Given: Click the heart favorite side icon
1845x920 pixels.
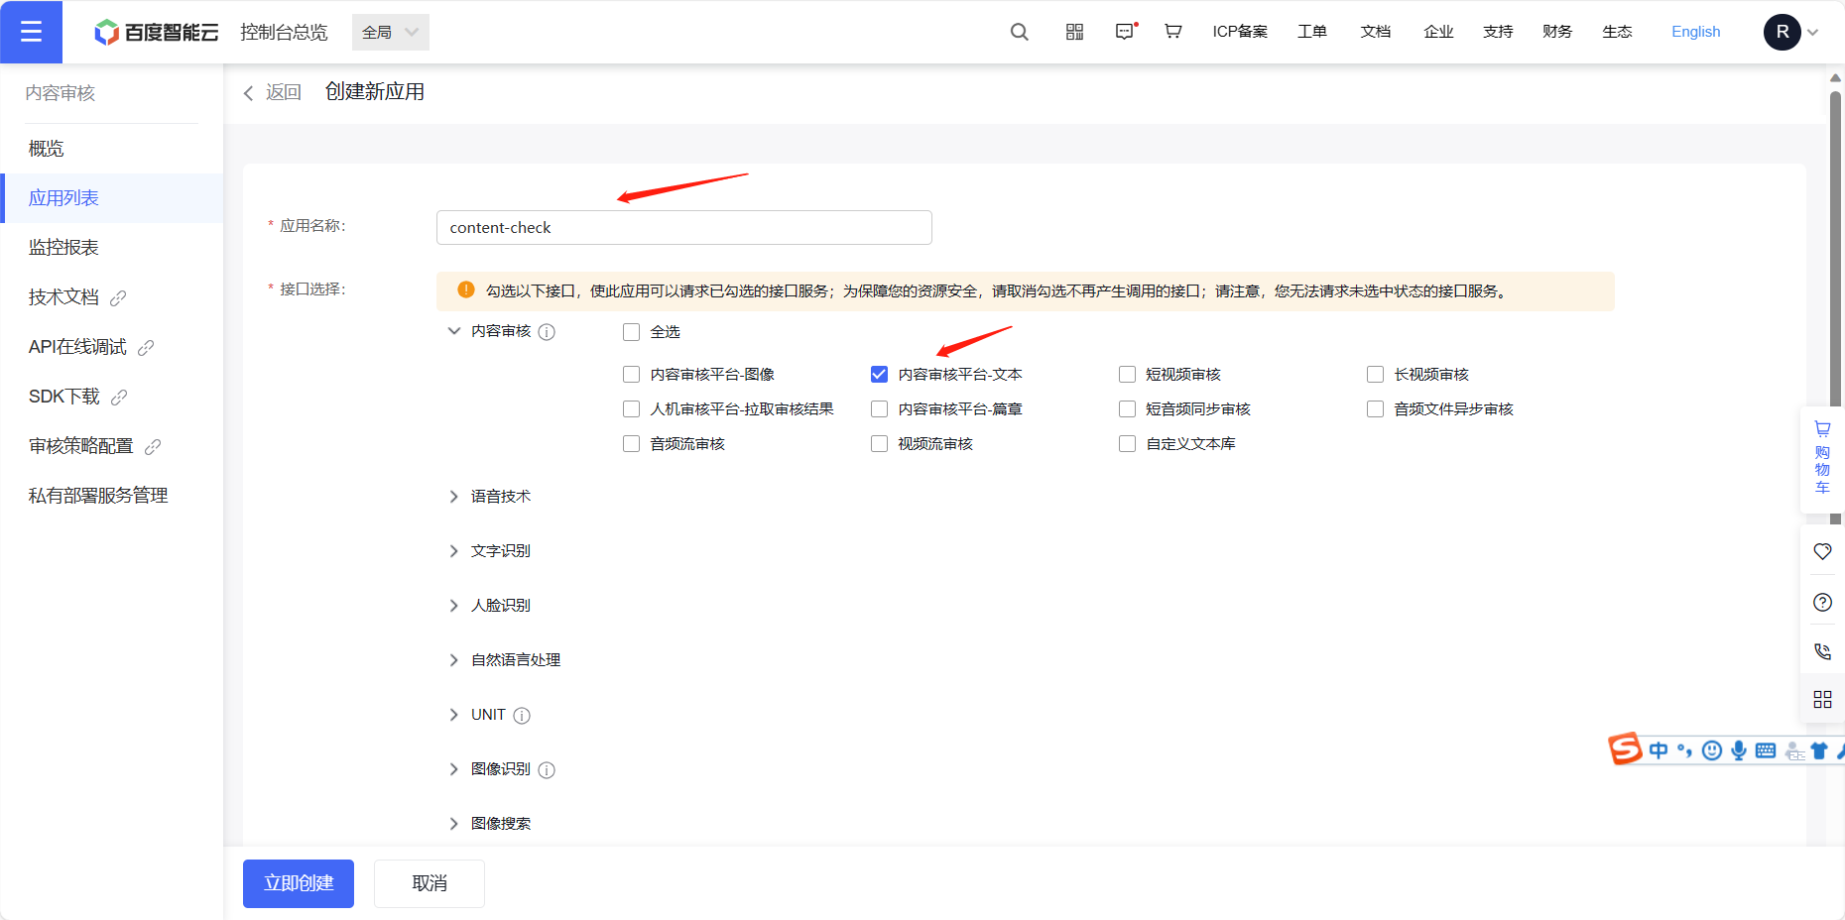Looking at the screenshot, I should click(x=1822, y=551).
